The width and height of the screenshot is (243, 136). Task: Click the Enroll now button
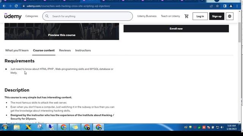tap(176, 29)
